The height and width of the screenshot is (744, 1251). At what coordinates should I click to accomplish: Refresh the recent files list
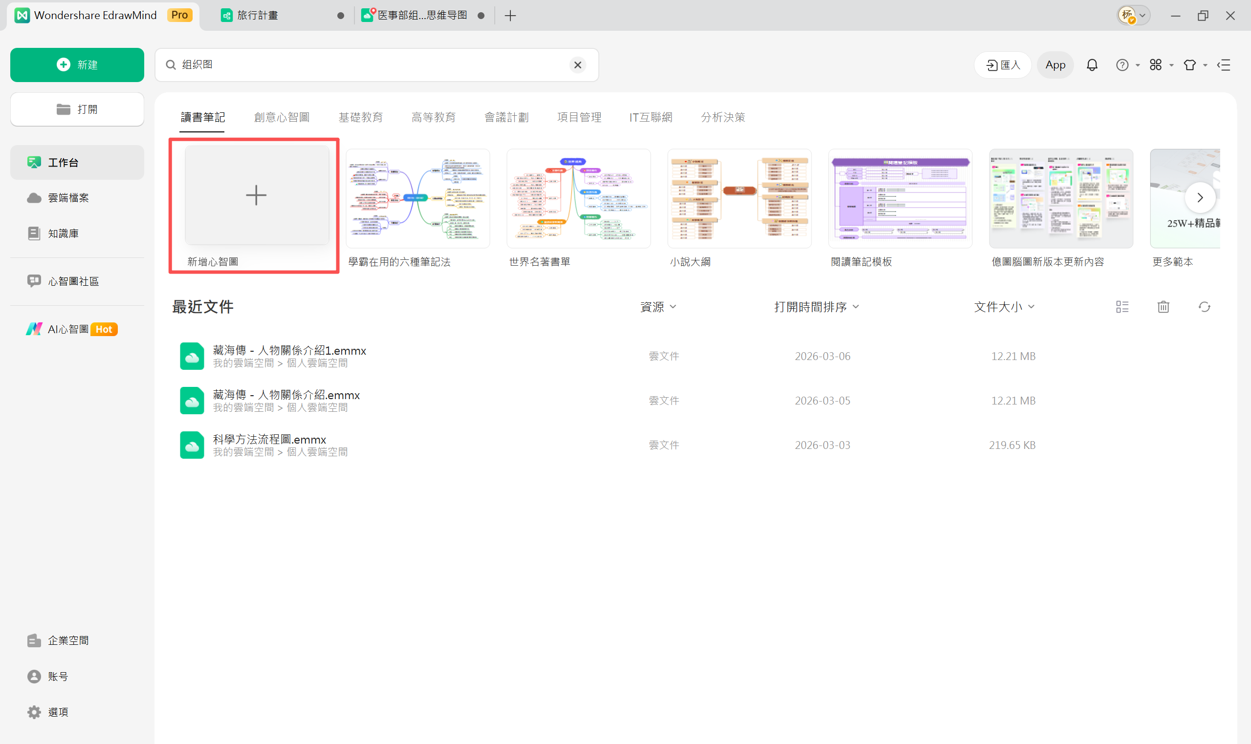click(1205, 307)
